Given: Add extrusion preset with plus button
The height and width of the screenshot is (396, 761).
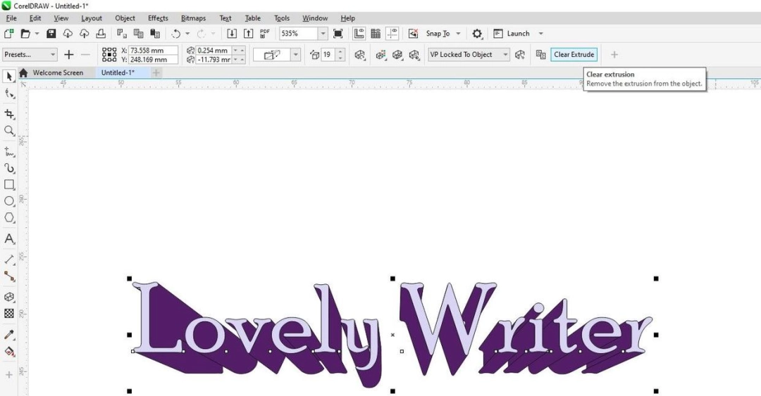Looking at the screenshot, I should click(69, 55).
